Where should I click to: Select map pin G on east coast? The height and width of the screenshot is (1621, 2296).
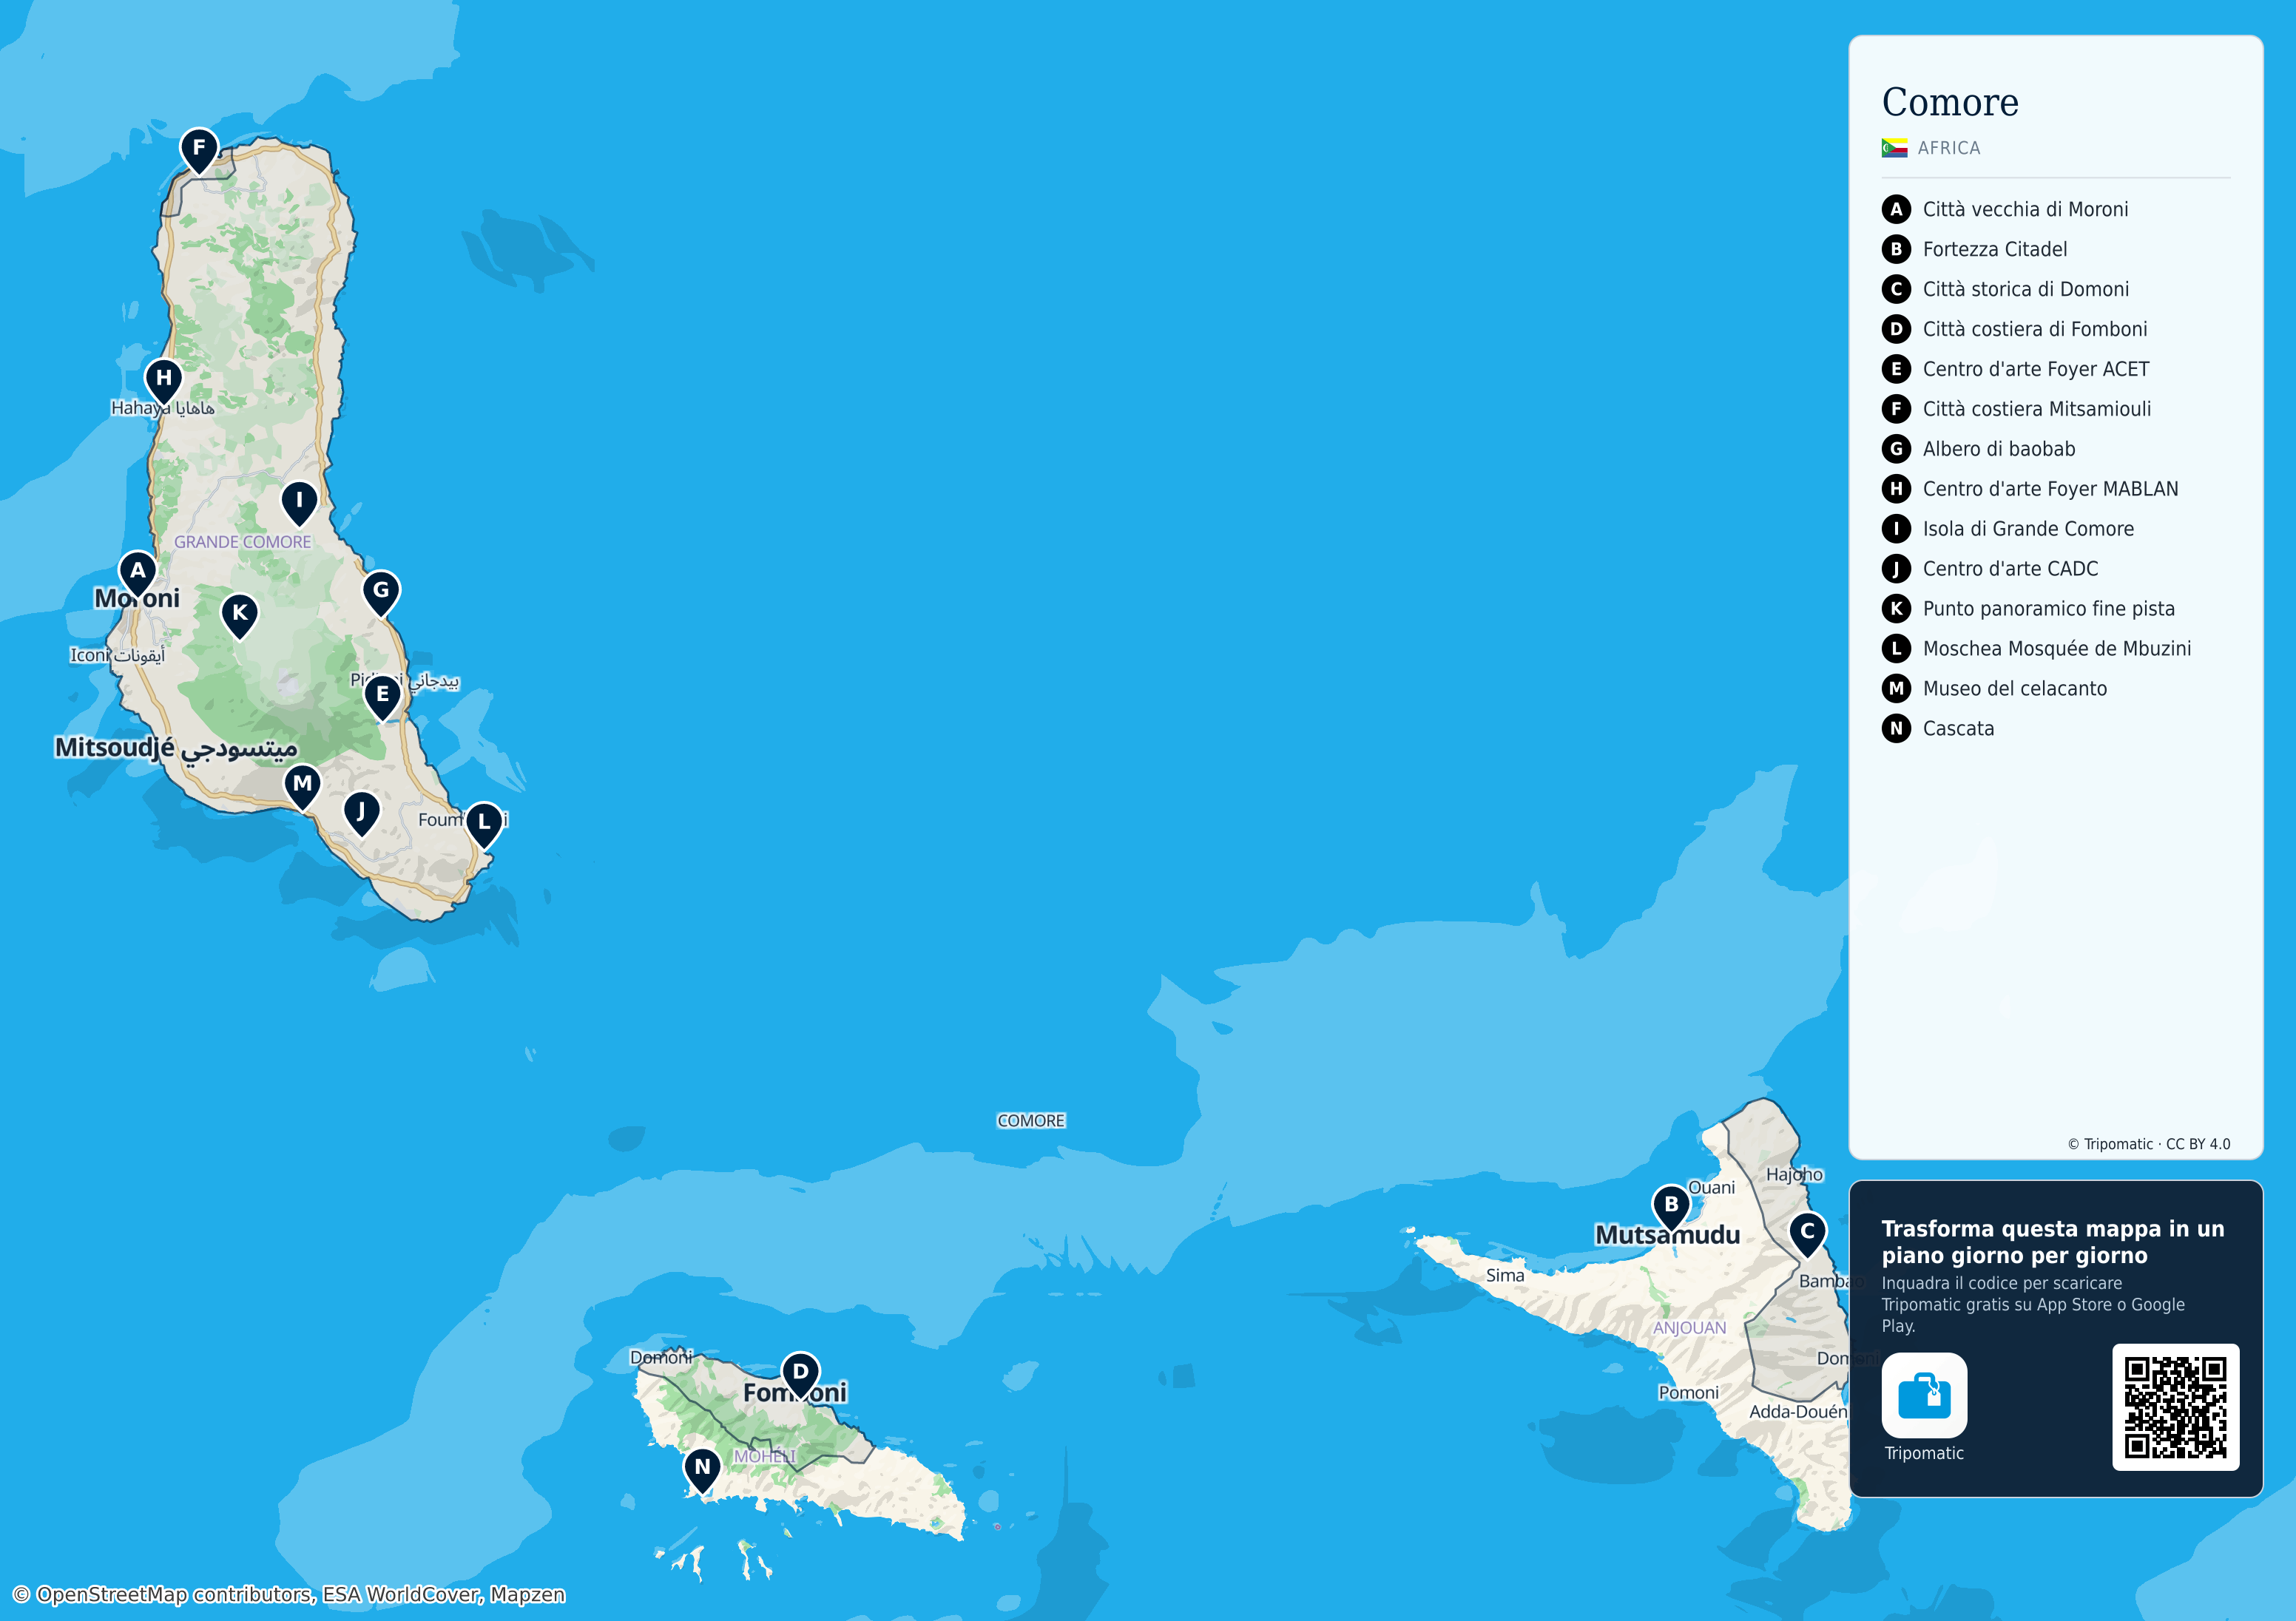[x=381, y=594]
